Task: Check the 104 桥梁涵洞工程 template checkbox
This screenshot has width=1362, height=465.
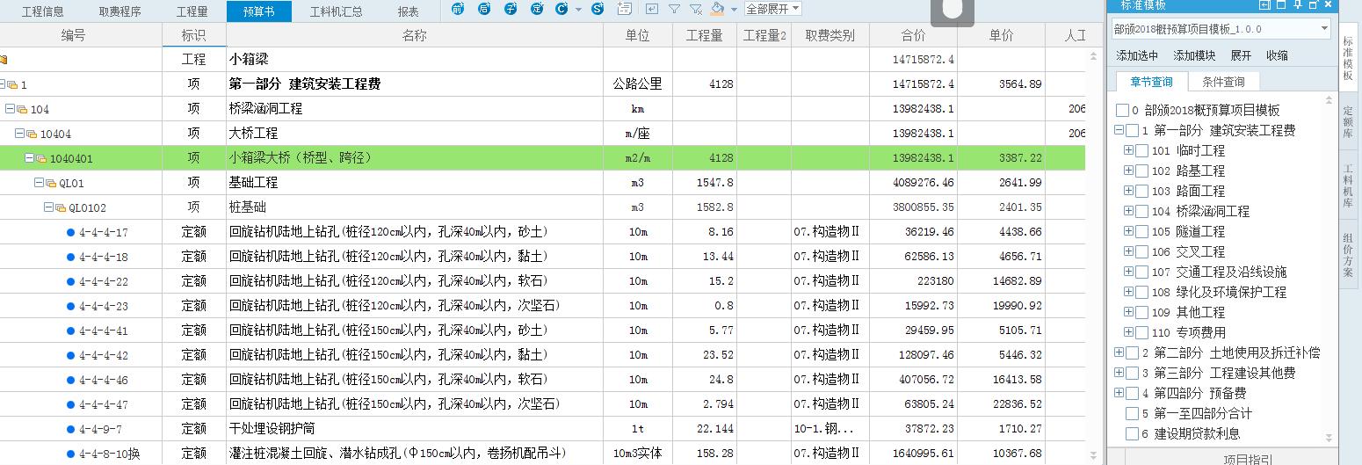Action: point(1141,212)
